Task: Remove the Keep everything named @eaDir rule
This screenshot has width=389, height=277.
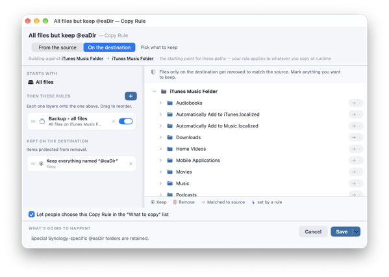Action: (131, 164)
